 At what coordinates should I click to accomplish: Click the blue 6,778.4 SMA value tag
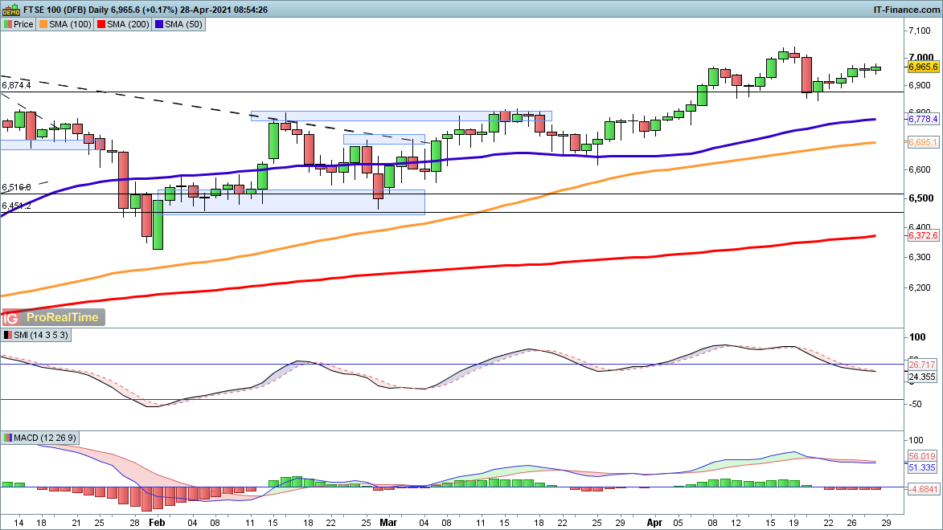923,119
